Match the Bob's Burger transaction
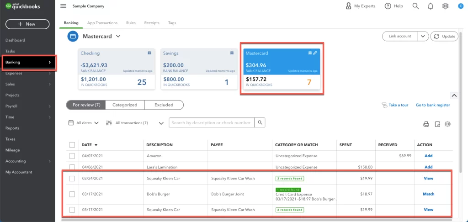468x222 pixels. (x=428, y=194)
